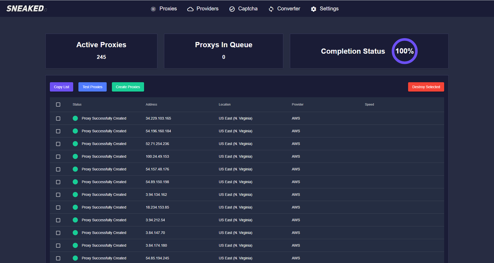The image size is (494, 263).
Task: Click status text for proxy 54.89.150.198
Action: click(x=104, y=182)
